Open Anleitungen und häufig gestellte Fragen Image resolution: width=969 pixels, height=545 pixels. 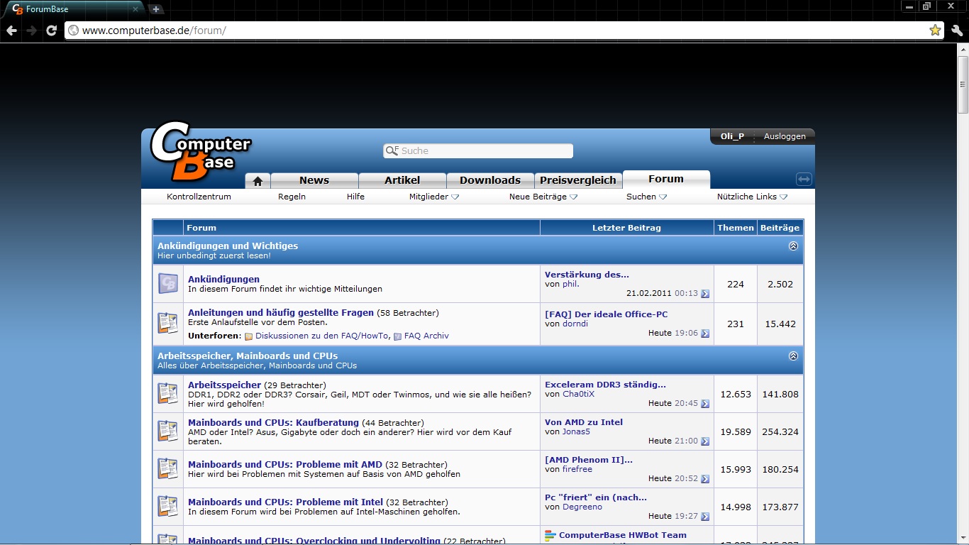(x=280, y=312)
